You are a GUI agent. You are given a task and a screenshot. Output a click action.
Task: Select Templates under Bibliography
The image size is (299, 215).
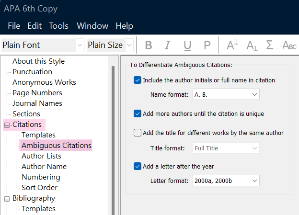tap(38, 209)
